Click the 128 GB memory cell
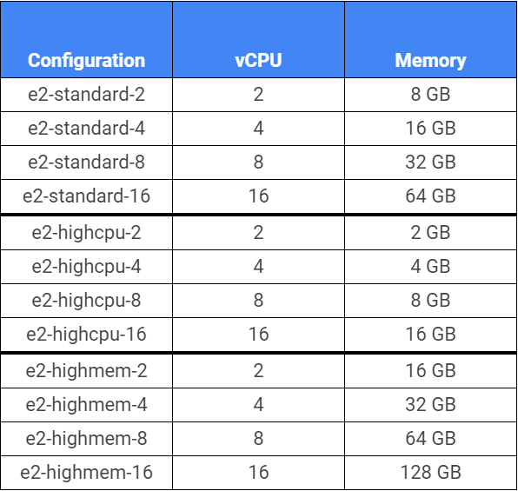This screenshot has height=491, width=518. click(430, 473)
